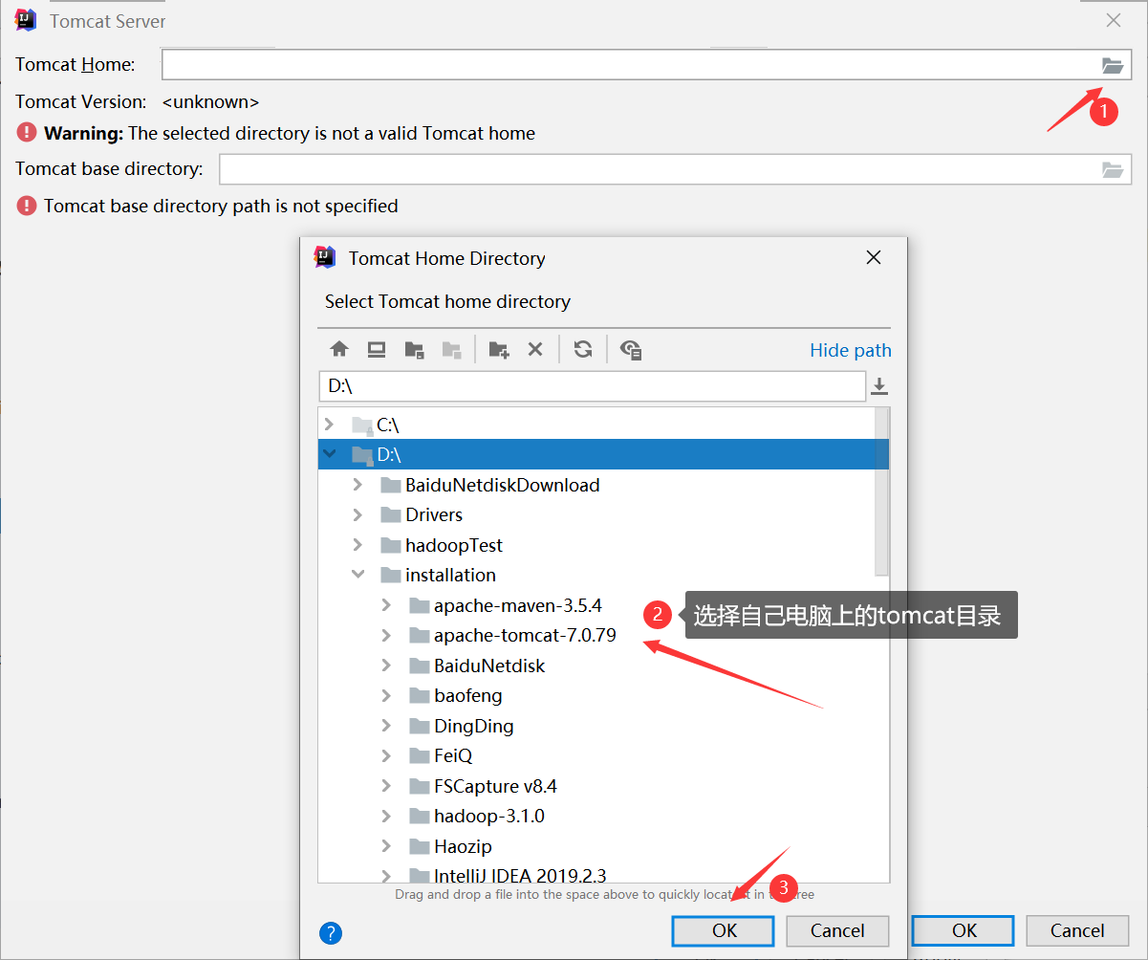Image resolution: width=1148 pixels, height=960 pixels.
Task: Confirm with OK in Tomcat Home Directory dialog
Action: coord(724,930)
